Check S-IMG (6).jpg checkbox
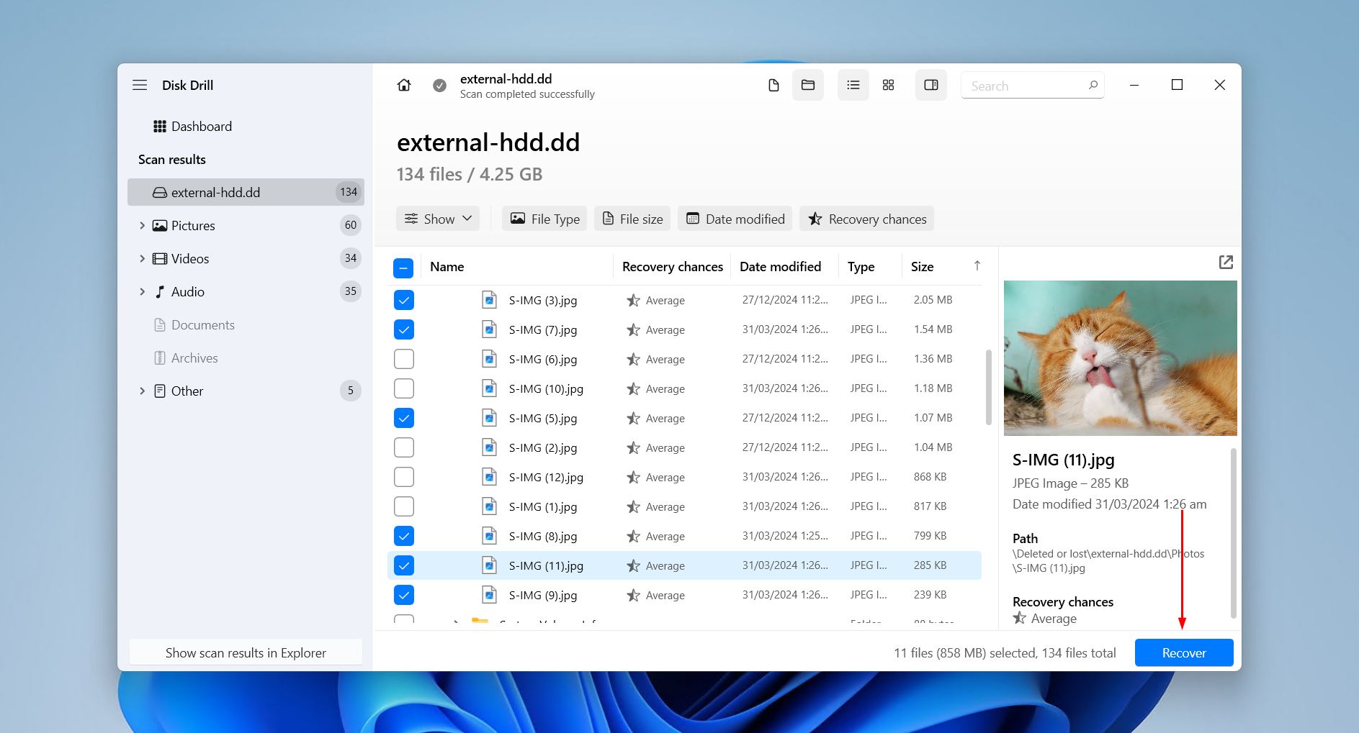The image size is (1359, 733). [404, 359]
